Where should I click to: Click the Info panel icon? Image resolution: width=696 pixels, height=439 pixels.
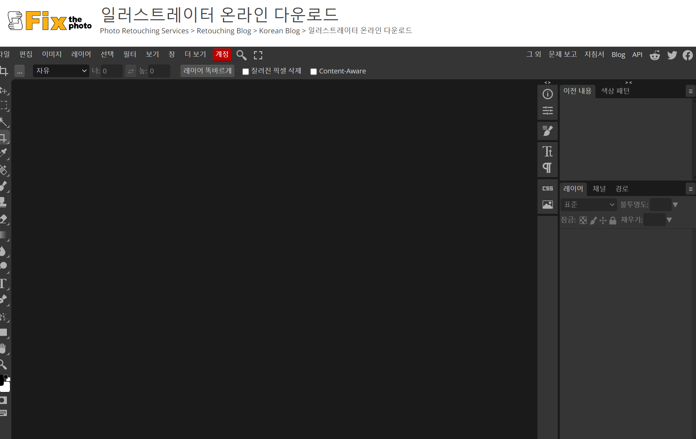click(x=547, y=94)
